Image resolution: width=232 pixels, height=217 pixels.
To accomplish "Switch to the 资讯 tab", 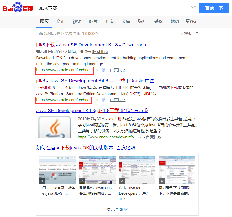I will click(x=61, y=21).
